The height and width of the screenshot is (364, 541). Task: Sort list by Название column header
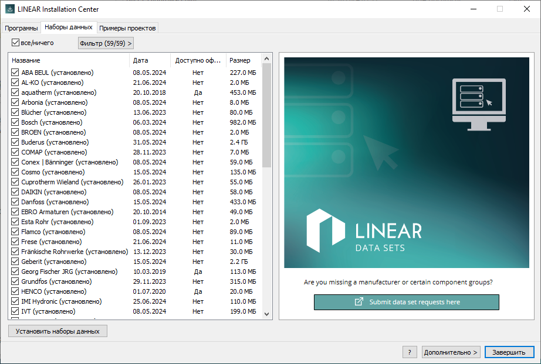point(69,60)
